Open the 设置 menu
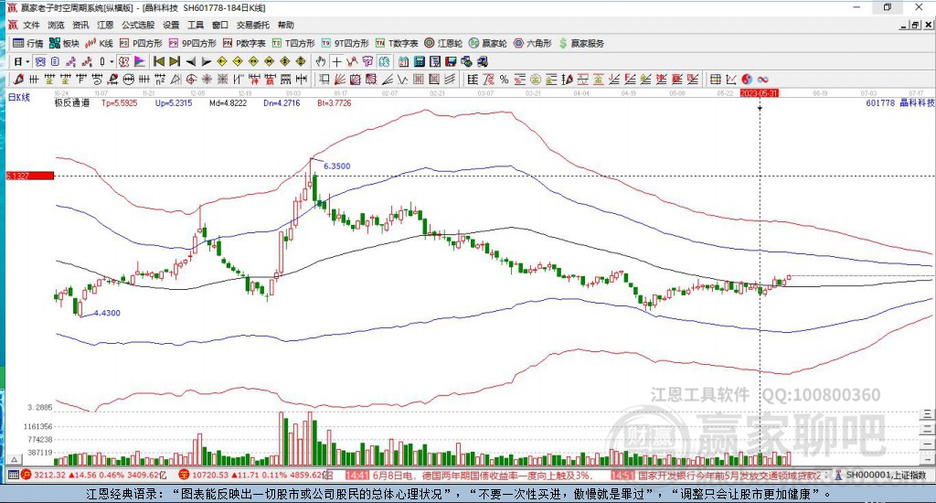936x503 pixels. click(171, 25)
